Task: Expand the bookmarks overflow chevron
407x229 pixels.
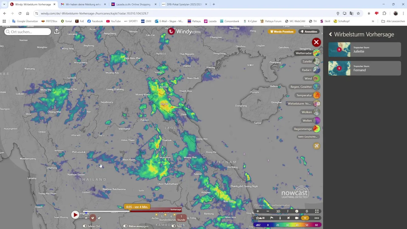Action: click(x=373, y=21)
